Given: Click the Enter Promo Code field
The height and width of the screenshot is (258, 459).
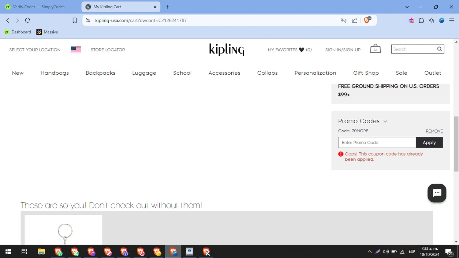Looking at the screenshot, I should 377,142.
